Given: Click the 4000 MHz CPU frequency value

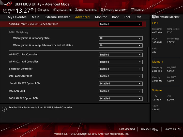Looking at the screenshot, I should pyautogui.click(x=157, y=32).
